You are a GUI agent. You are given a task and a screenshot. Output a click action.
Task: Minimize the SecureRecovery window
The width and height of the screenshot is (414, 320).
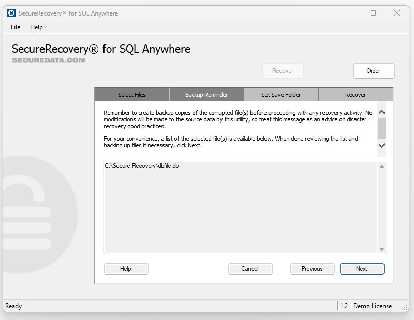pyautogui.click(x=349, y=13)
